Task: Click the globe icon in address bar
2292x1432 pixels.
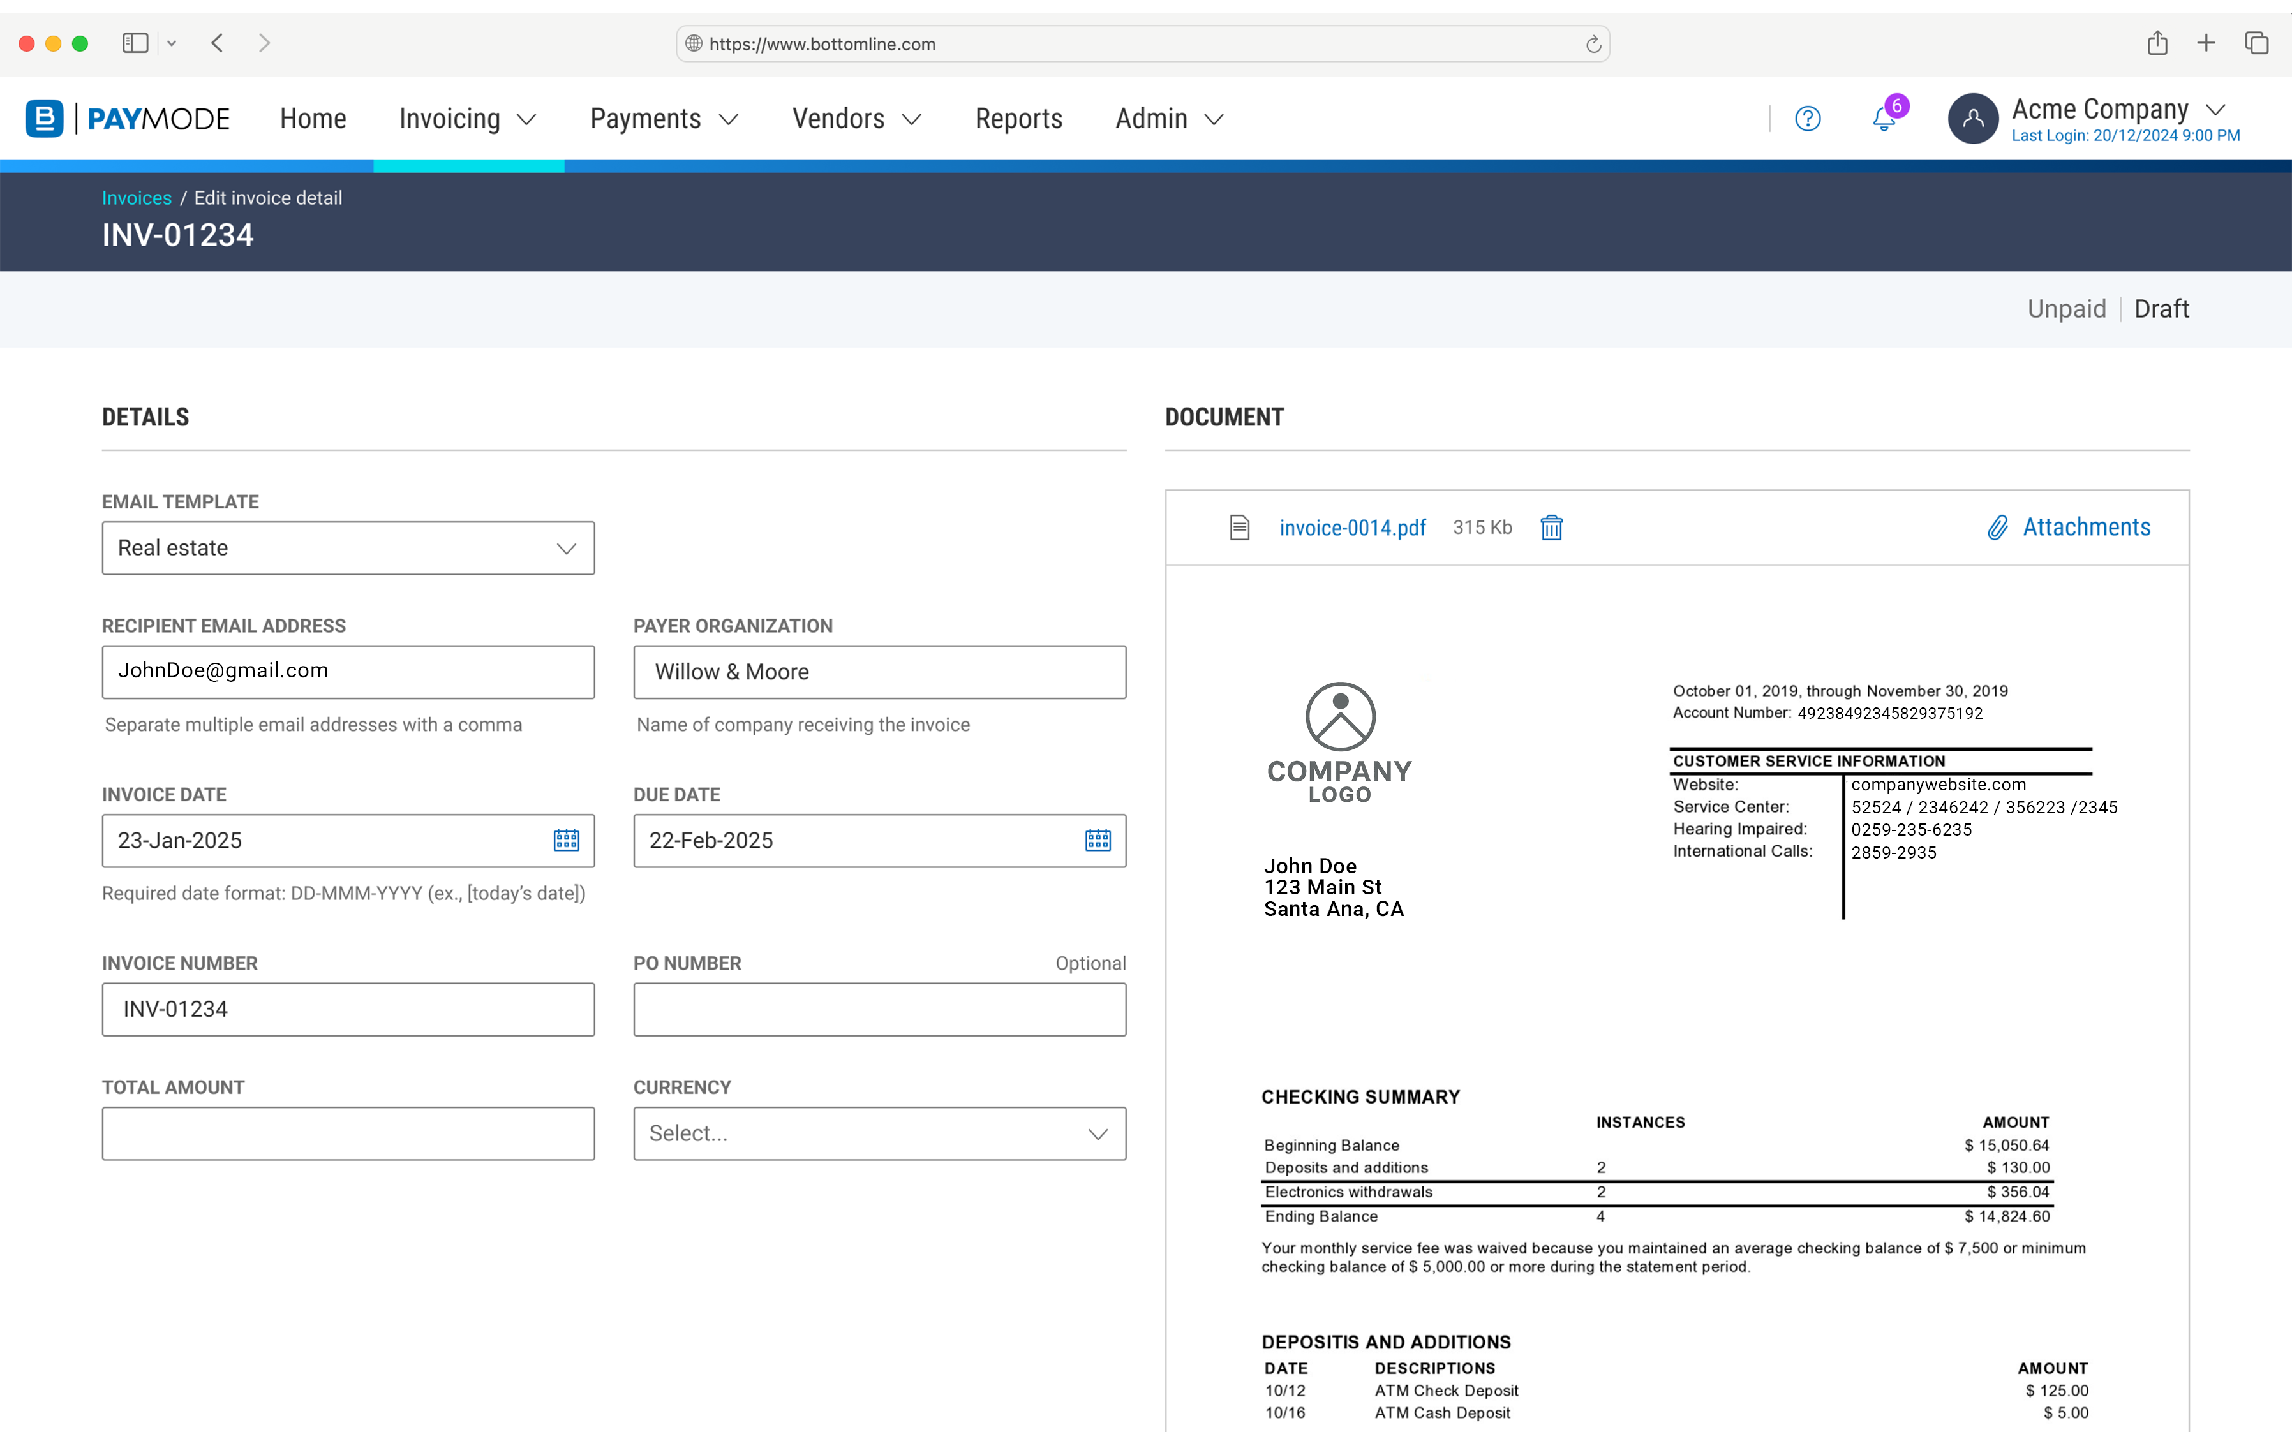Action: pos(694,43)
